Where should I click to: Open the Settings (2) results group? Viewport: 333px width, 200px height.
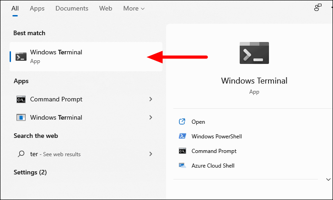pyautogui.click(x=30, y=172)
